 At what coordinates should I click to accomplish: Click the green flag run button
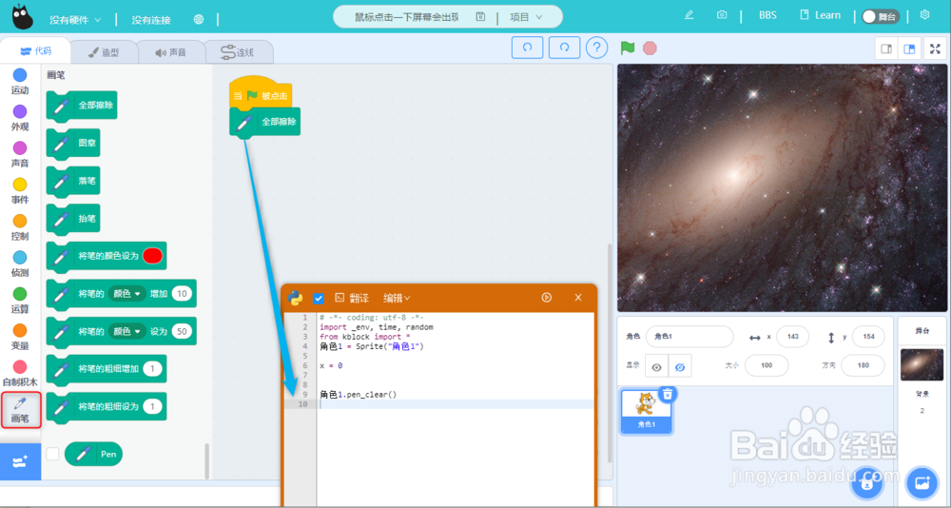point(628,48)
